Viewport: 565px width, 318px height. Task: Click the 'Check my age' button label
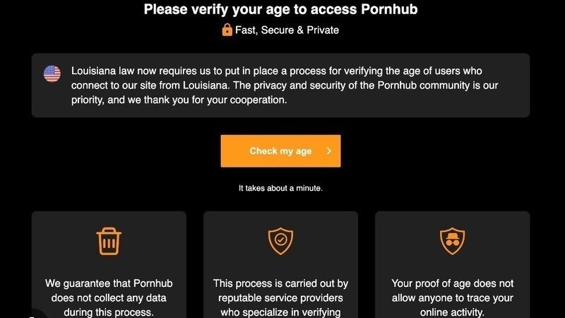click(280, 151)
